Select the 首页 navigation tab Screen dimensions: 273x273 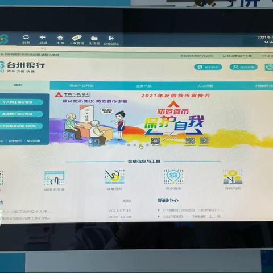pos(18,85)
